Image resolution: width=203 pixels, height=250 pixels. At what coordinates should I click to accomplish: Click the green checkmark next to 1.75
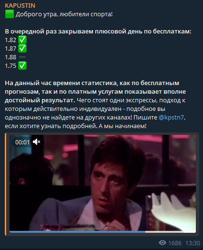point(22,65)
